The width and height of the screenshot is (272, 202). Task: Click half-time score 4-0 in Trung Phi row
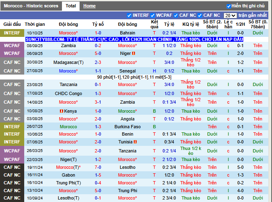[240, 191]
